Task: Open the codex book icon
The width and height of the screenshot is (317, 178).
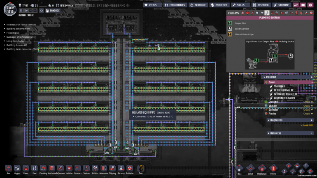Action: pos(303,5)
